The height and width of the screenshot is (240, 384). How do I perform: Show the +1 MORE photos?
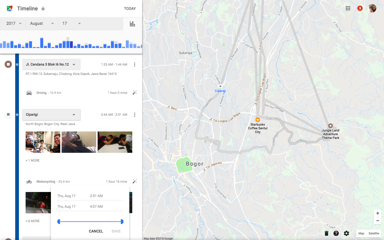click(33, 161)
